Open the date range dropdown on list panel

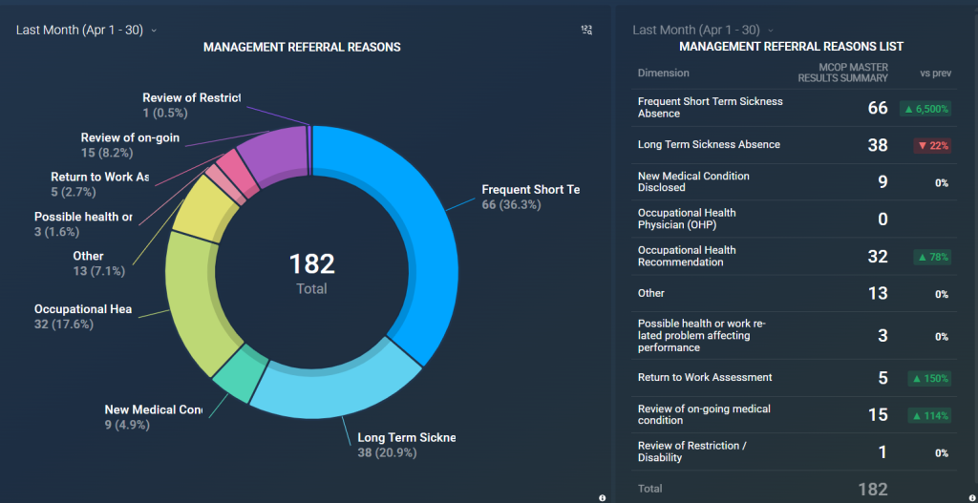click(703, 30)
